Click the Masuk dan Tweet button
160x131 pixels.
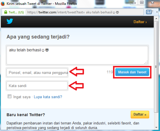132,72
